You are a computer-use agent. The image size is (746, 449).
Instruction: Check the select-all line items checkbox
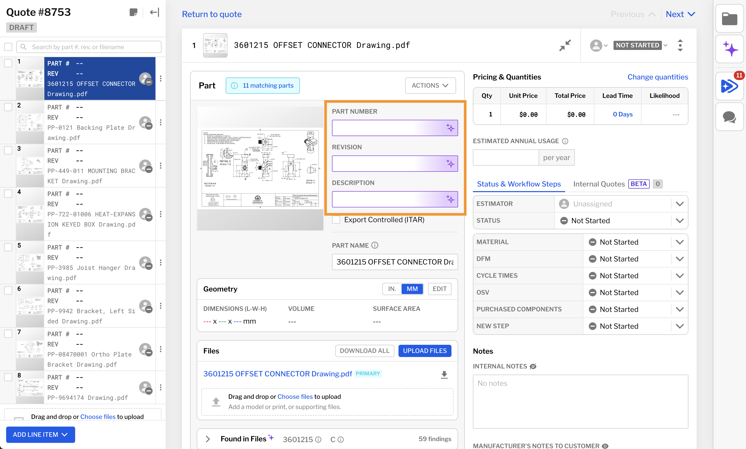(x=8, y=47)
